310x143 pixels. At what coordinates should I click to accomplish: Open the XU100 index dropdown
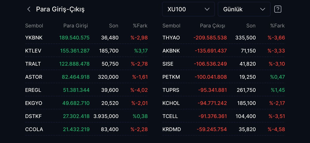(x=188, y=9)
